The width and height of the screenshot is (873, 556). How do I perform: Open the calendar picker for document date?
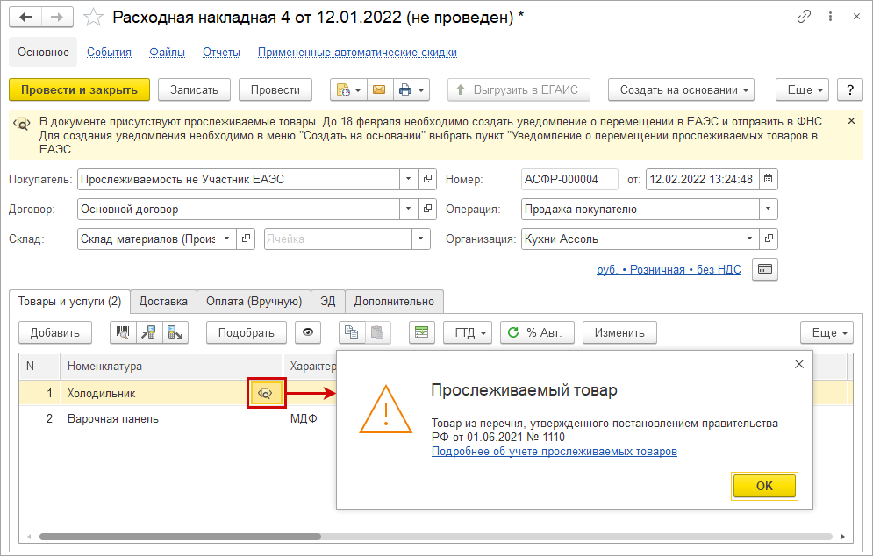point(769,179)
